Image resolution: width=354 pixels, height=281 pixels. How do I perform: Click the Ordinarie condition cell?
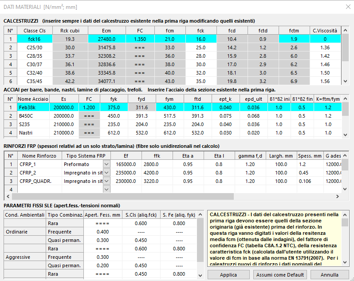coord(25,232)
